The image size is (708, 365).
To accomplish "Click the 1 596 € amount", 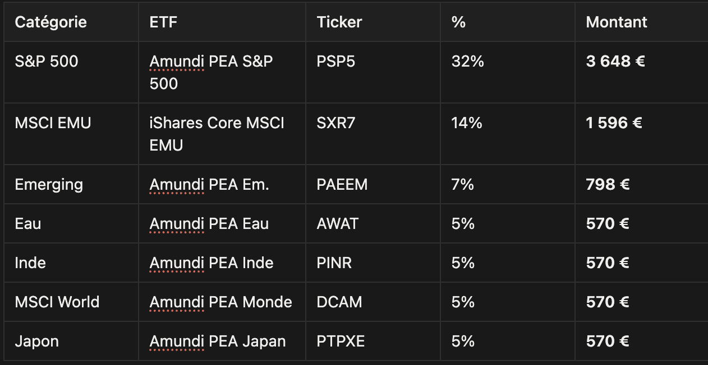I will (x=614, y=123).
